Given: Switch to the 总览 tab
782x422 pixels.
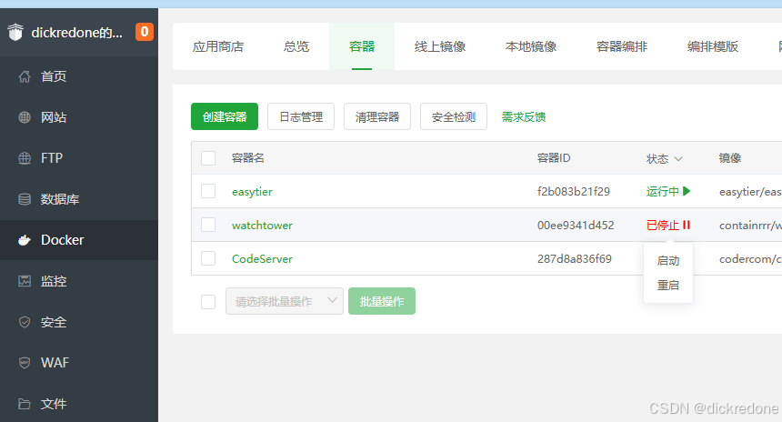Looking at the screenshot, I should coord(296,46).
